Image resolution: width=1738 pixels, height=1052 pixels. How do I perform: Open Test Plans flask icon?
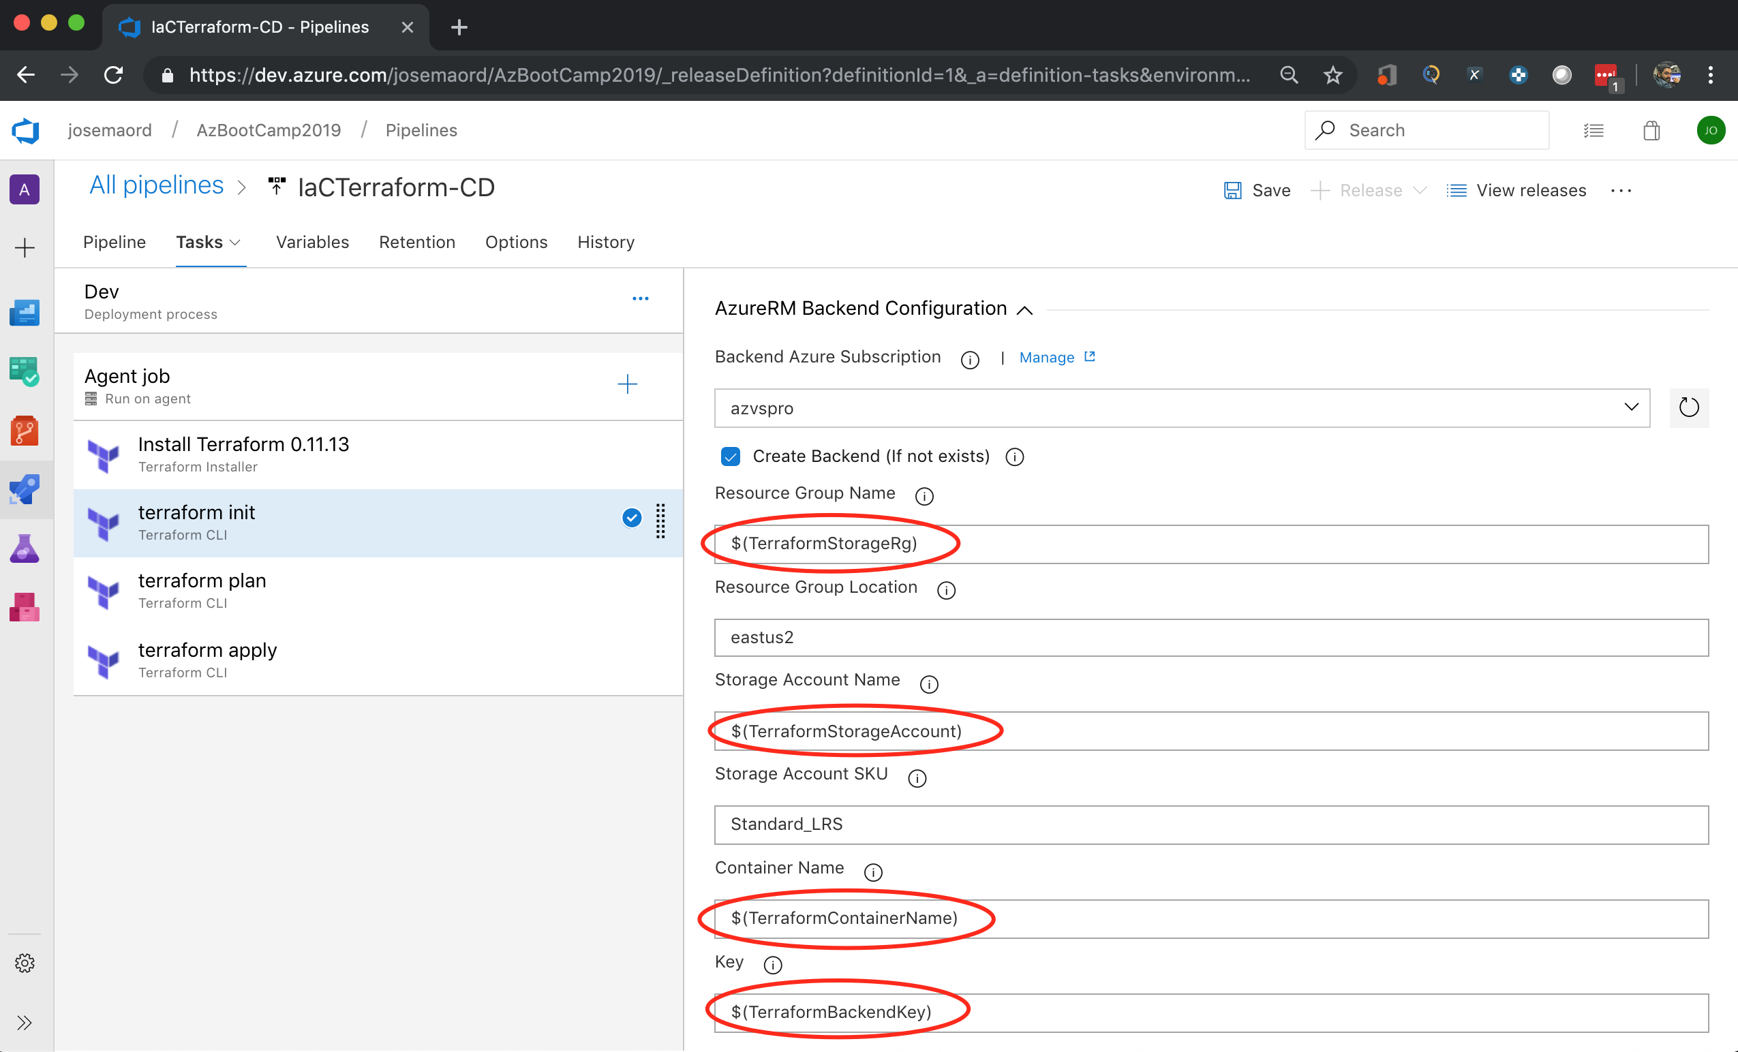[25, 548]
